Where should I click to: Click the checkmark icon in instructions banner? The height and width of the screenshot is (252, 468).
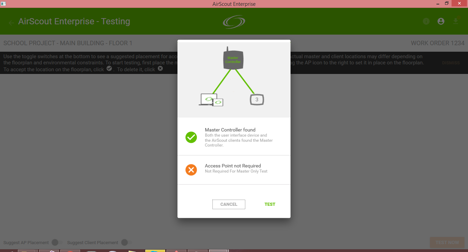coord(109,68)
